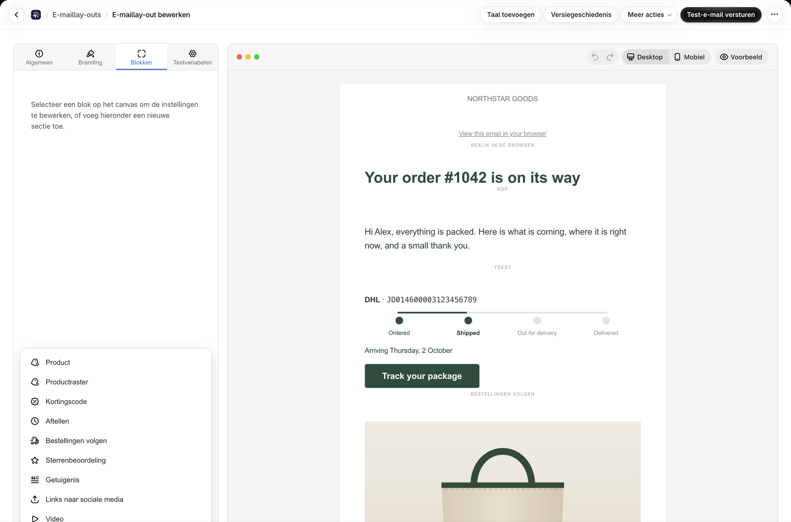The image size is (791, 522).
Task: Open the three-dots overflow menu
Action: [x=775, y=15]
